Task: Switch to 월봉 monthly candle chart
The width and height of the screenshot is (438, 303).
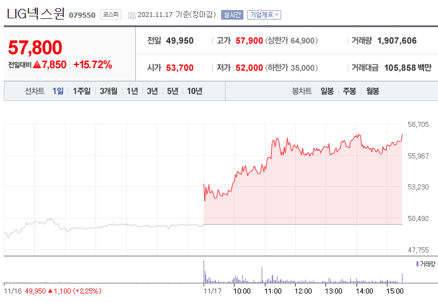Action: (373, 91)
